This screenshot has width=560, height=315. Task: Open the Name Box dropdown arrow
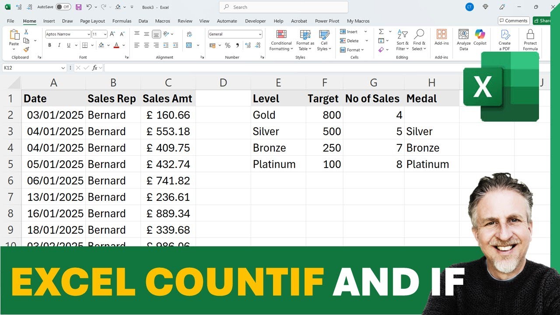[63, 68]
